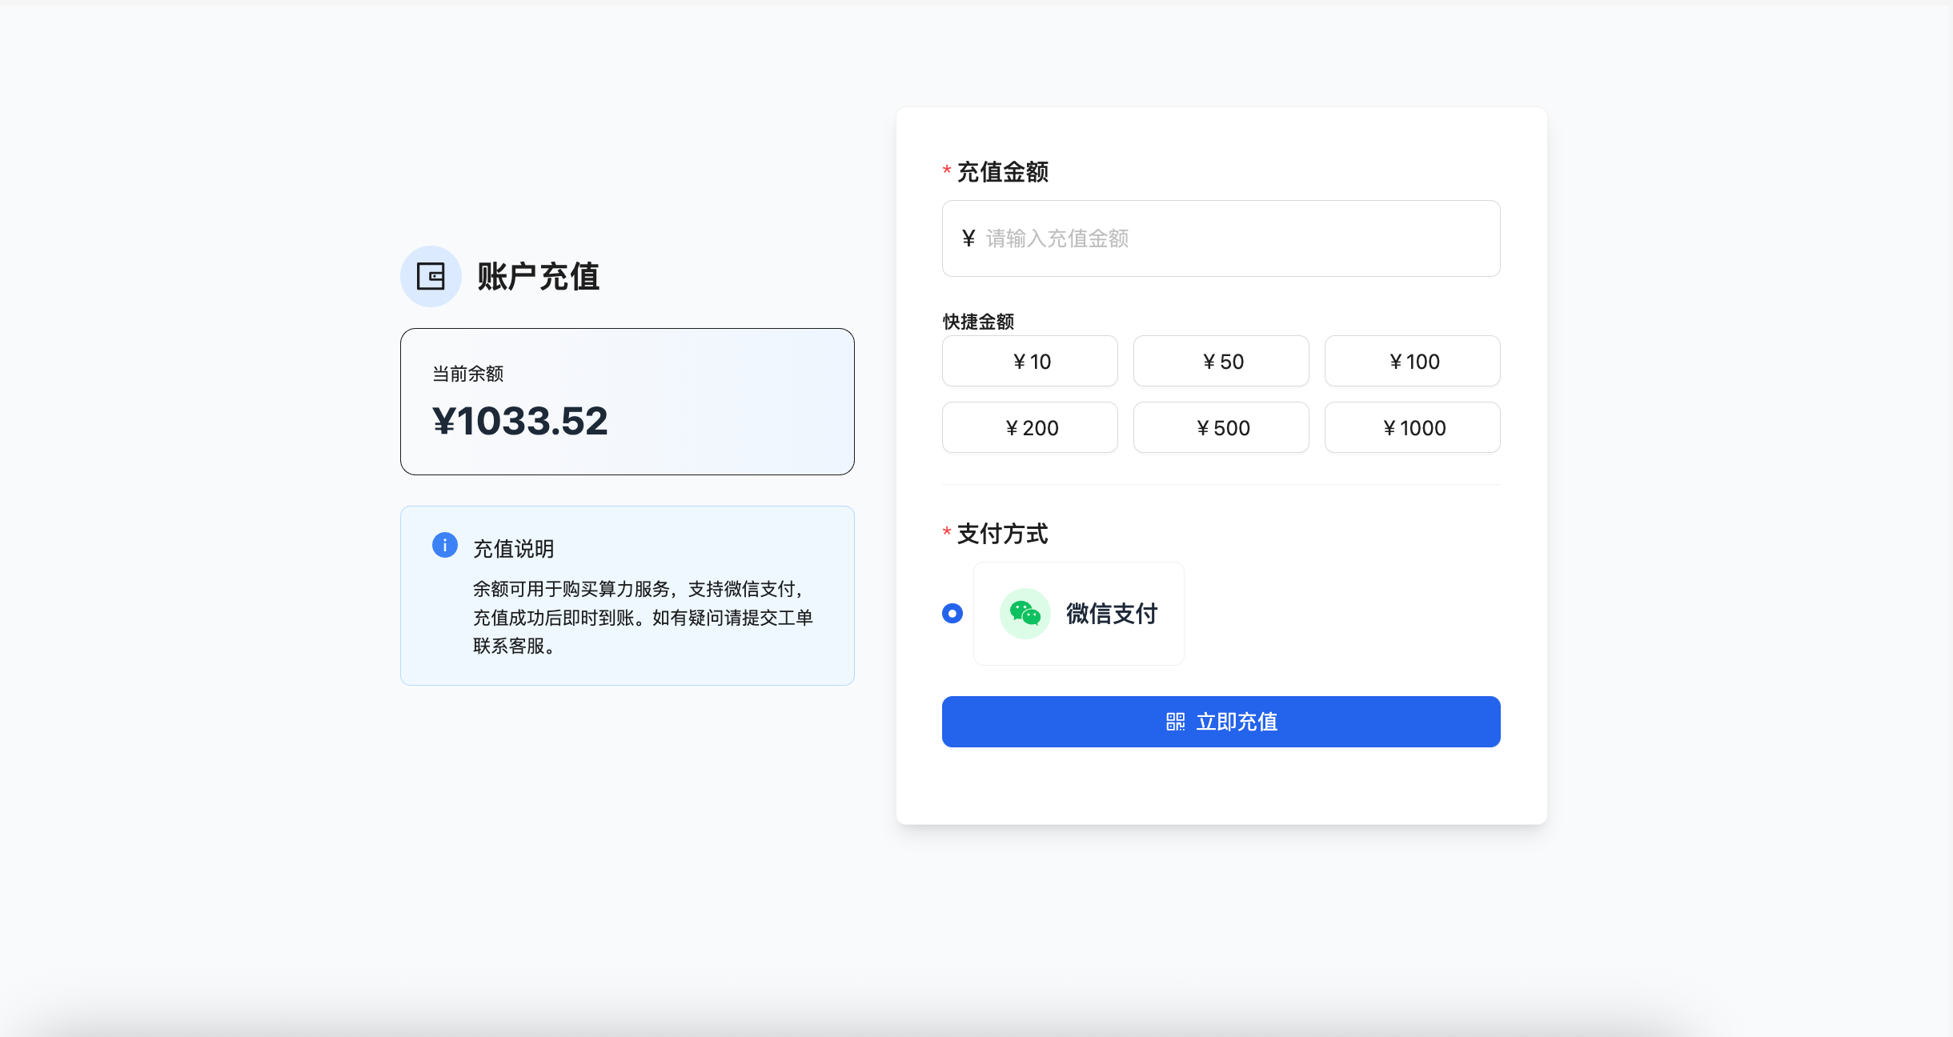1953x1037 pixels.
Task: Click the ¥1033.52 balance amount
Action: point(520,421)
